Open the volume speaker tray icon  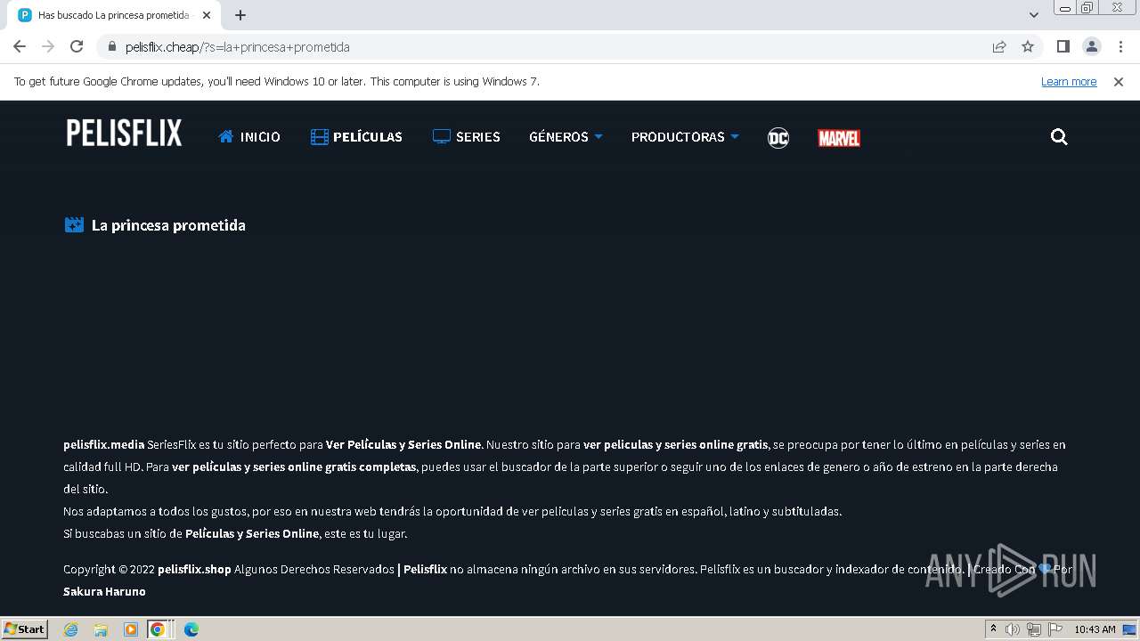1013,629
